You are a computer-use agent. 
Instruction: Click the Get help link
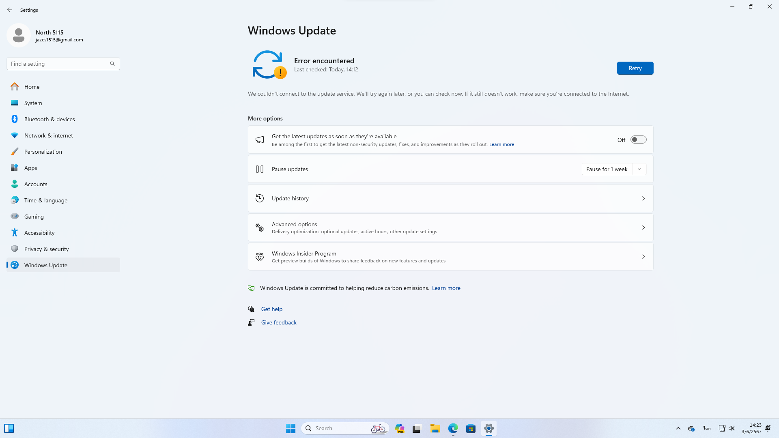pos(271,309)
